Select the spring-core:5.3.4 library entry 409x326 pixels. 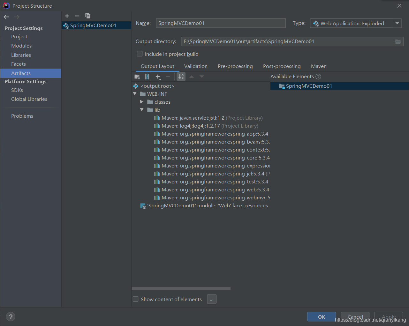pyautogui.click(x=212, y=158)
